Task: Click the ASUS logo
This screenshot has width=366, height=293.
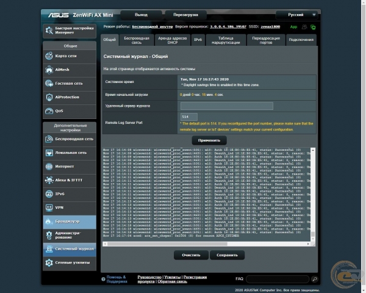Action: 59,15
